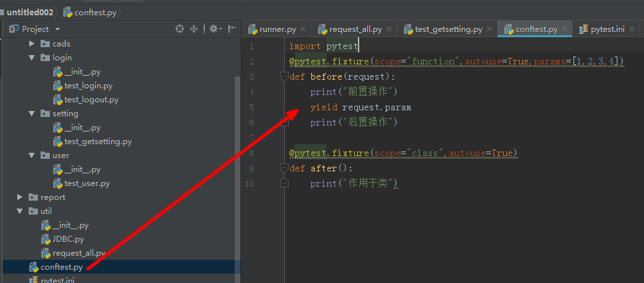This screenshot has width=644, height=283.
Task: Click the test_user.py Python file icon
Action: coord(57,183)
